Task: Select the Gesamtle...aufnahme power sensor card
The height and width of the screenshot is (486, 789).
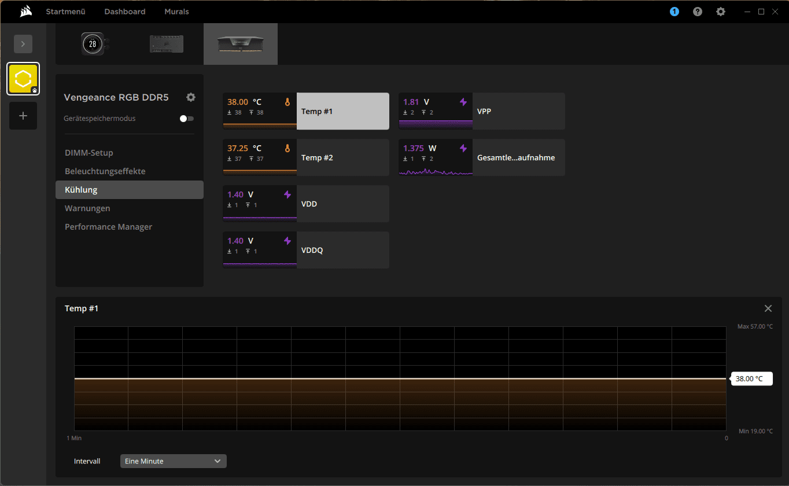Action: click(482, 157)
